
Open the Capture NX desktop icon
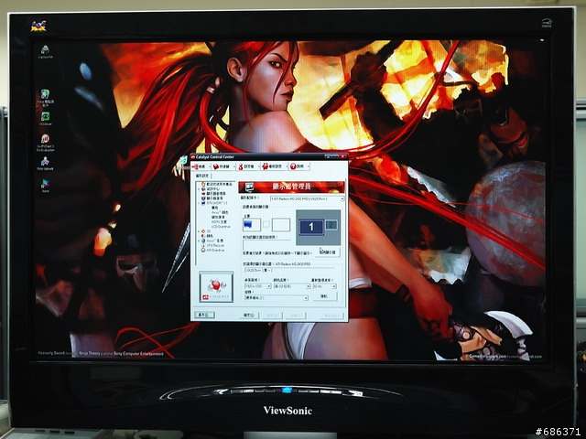point(45,52)
